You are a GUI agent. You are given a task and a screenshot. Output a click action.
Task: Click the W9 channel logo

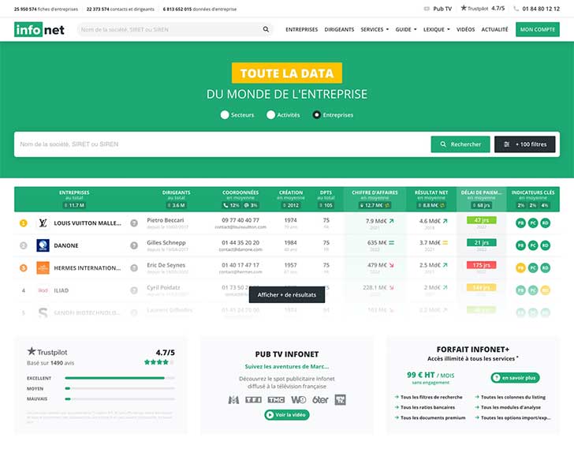coord(298,399)
